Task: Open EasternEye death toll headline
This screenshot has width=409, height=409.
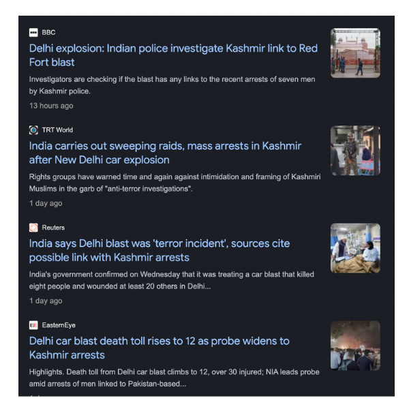Action: click(x=159, y=348)
